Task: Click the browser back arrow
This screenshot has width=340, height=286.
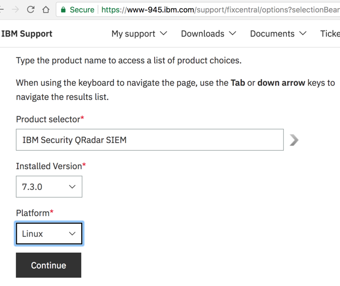Action: coord(2,9)
